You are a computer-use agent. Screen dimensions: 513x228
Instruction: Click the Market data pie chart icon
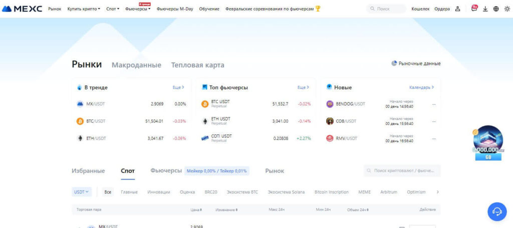tap(394, 63)
